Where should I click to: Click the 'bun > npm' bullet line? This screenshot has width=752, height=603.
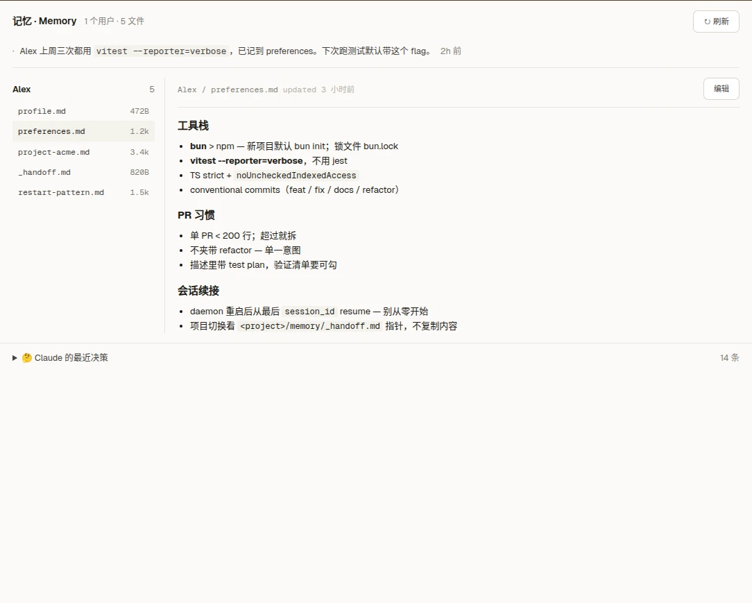[294, 146]
